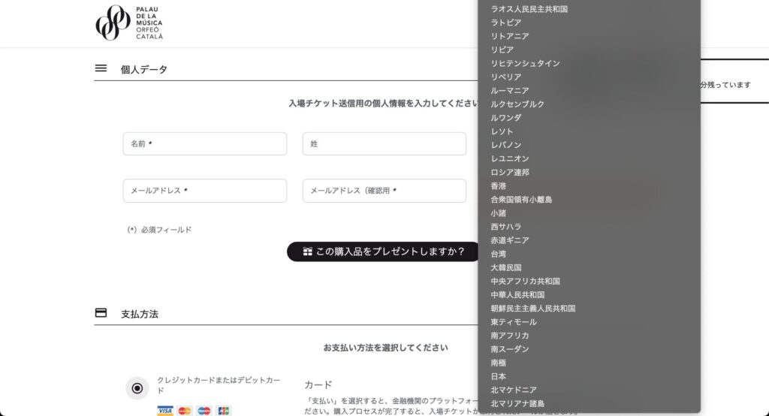769x416 pixels.
Task: Focus the メールアドレス field
Action: coord(204,191)
